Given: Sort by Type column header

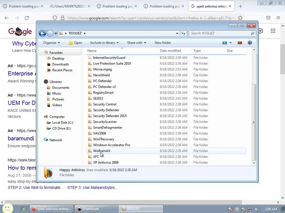Looking at the screenshot, I should pos(208,51).
